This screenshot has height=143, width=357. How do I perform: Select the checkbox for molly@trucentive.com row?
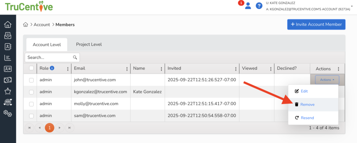click(31, 104)
